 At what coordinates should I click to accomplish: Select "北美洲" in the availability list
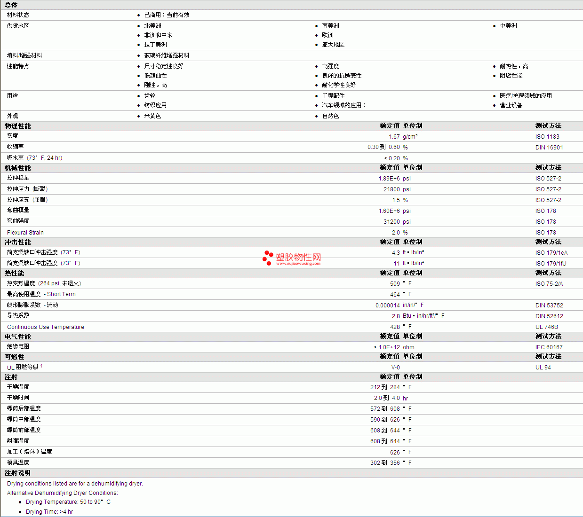[152, 26]
